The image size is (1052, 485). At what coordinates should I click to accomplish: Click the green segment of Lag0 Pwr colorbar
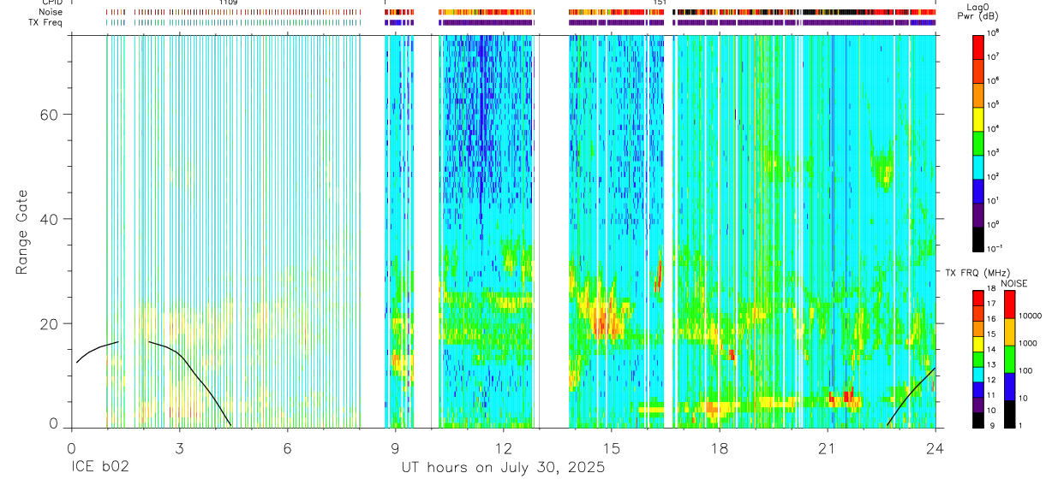pos(977,143)
